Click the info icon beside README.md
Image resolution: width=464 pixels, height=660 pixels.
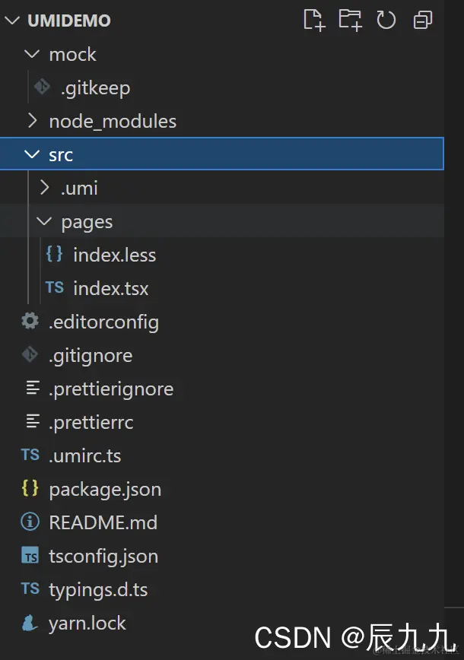[x=30, y=522]
